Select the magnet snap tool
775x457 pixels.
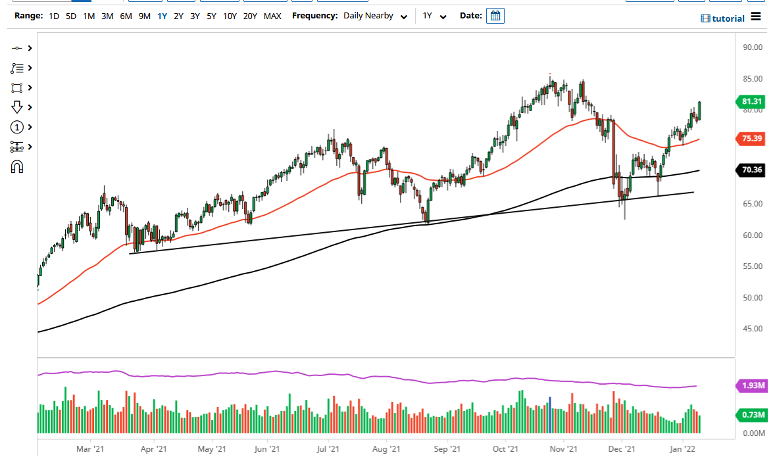pyautogui.click(x=17, y=166)
